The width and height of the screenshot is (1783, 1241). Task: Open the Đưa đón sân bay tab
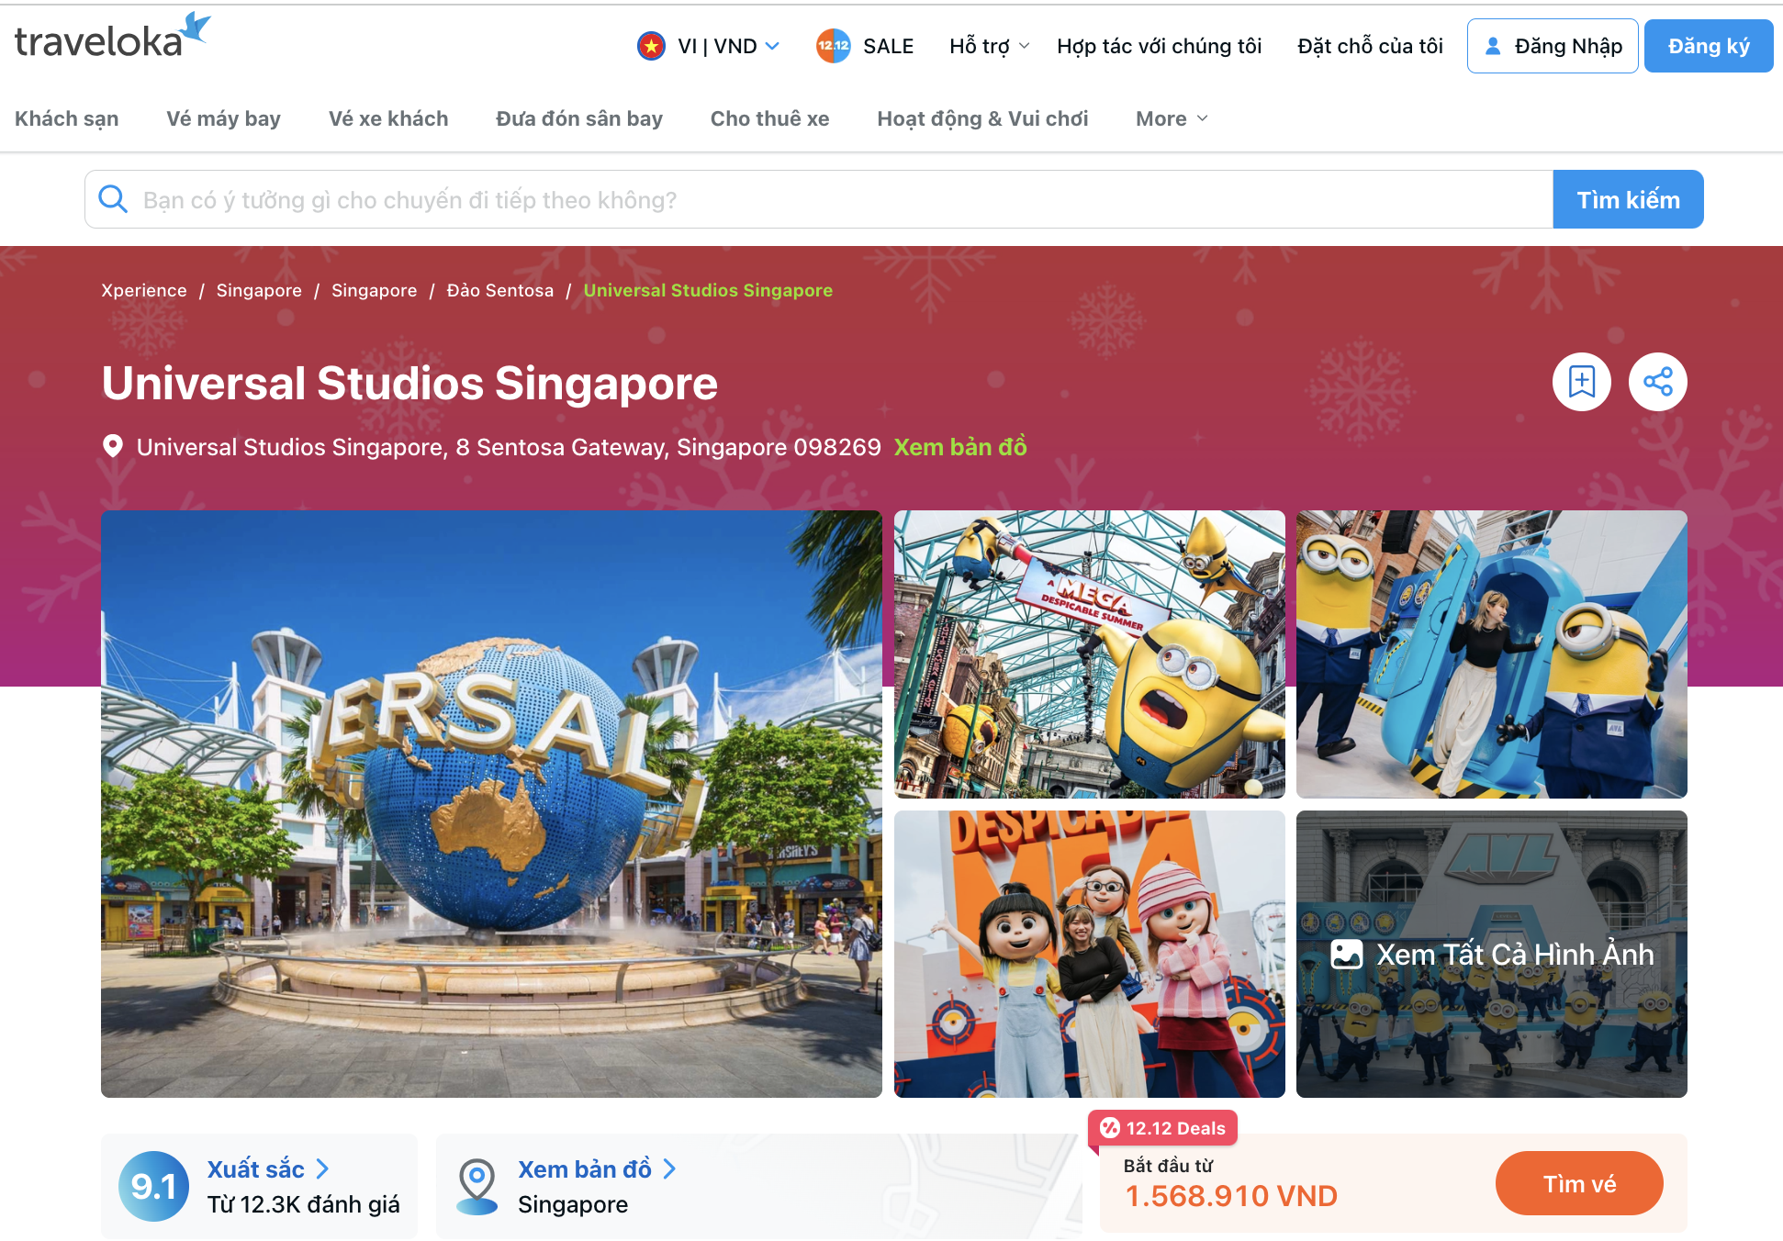click(x=579, y=118)
